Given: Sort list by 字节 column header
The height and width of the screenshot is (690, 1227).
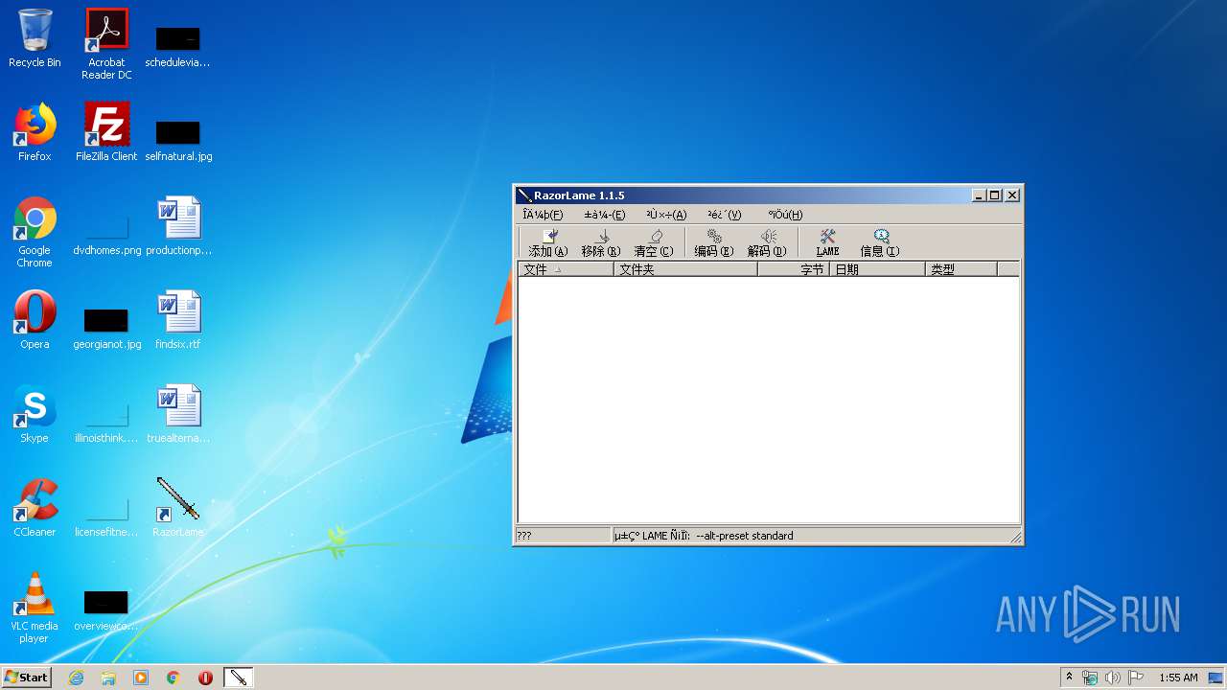Looking at the screenshot, I should [794, 269].
